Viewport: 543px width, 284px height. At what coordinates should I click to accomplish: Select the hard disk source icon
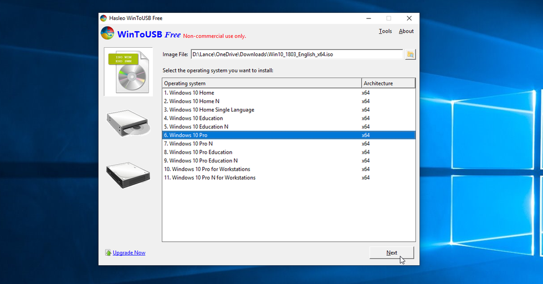[129, 174]
